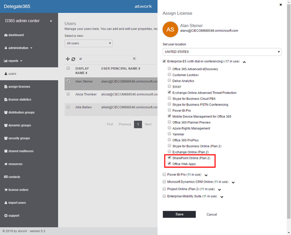291x235 pixels.
Task: Expand Microsoft Dynamics CRM Online section
Action: [233, 182]
